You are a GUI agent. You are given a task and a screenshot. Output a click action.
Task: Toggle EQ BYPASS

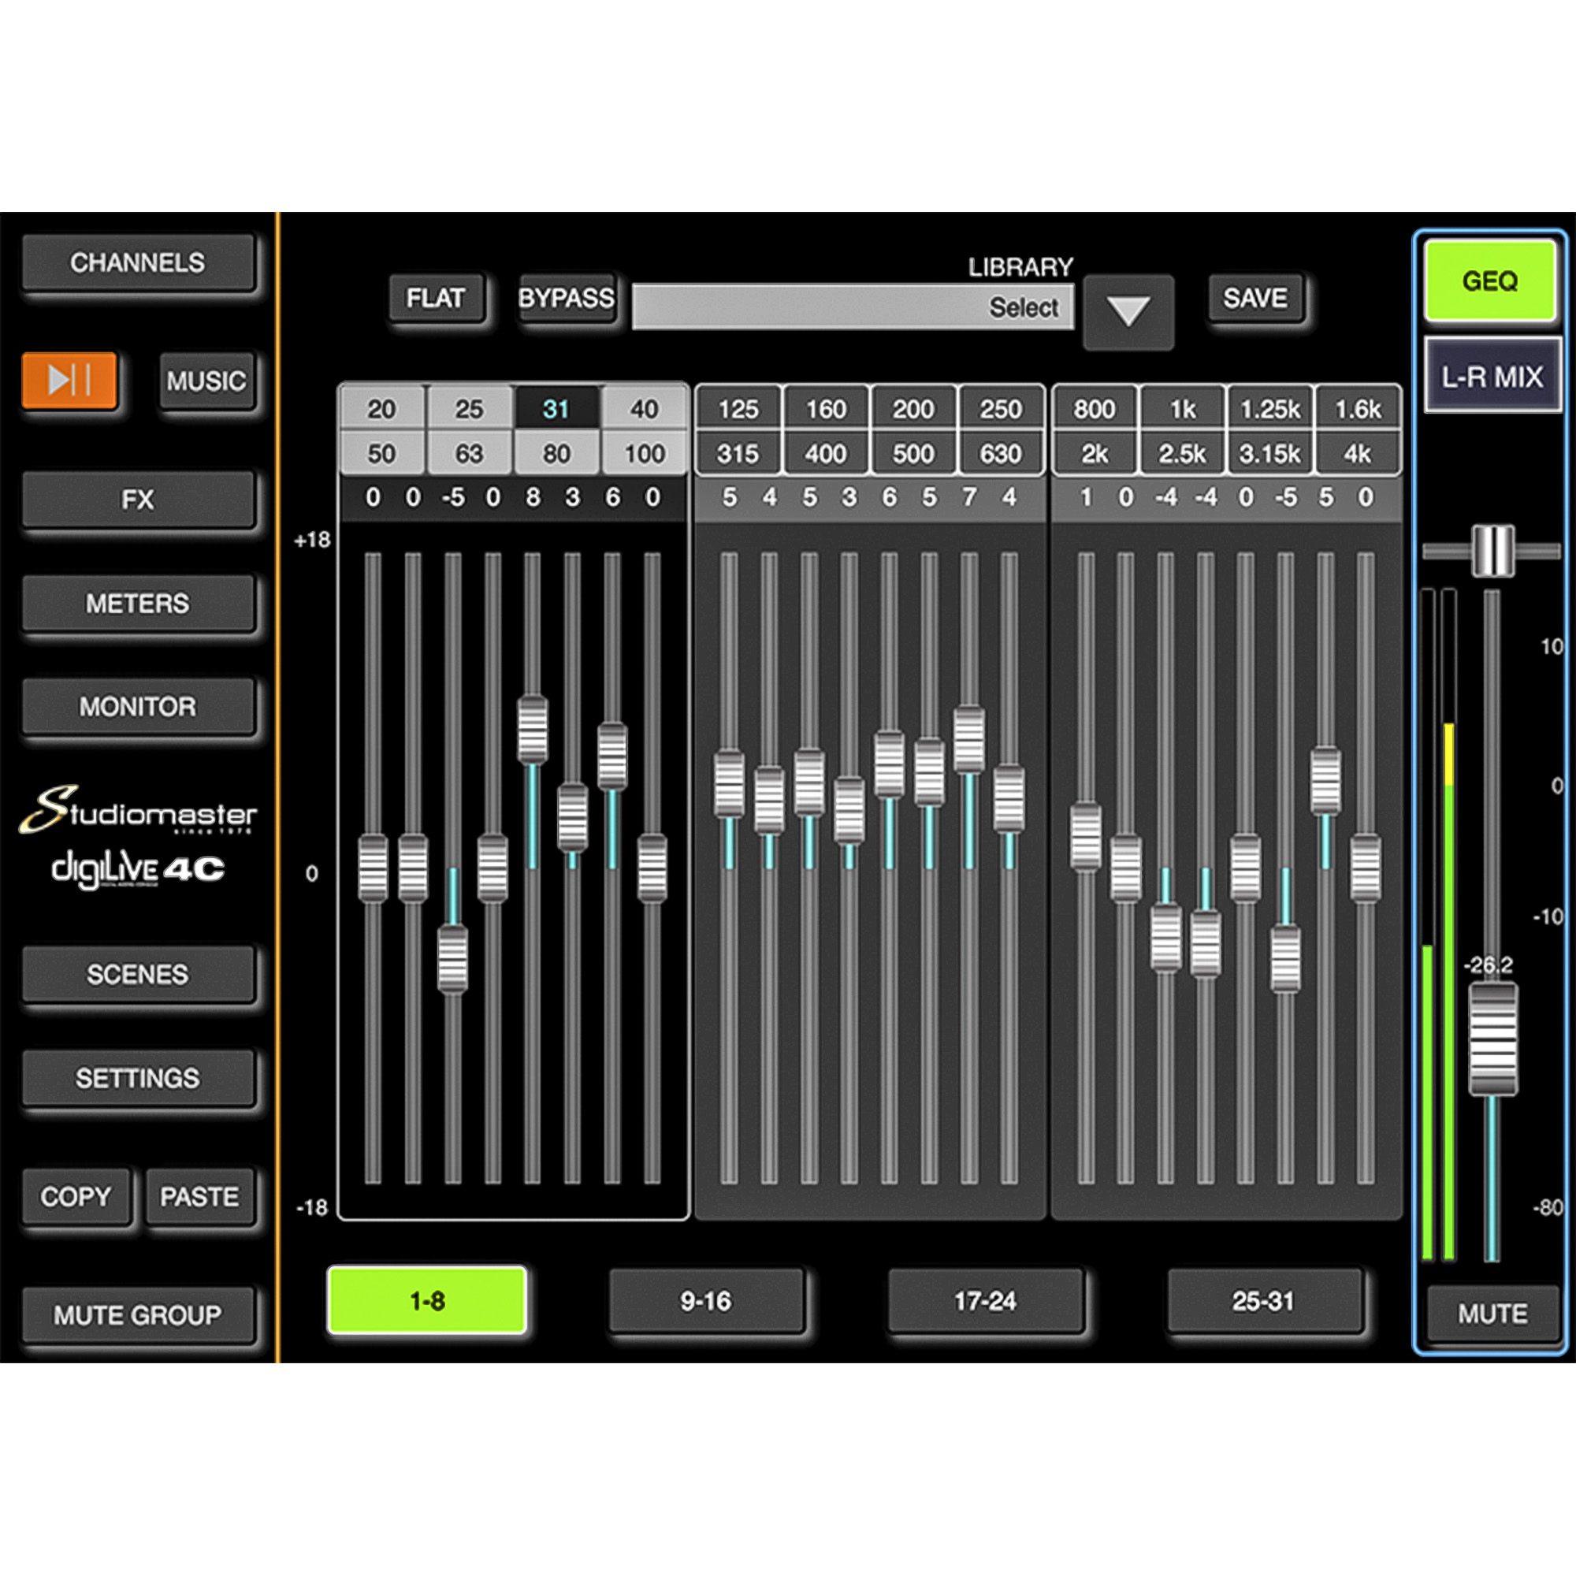566,299
